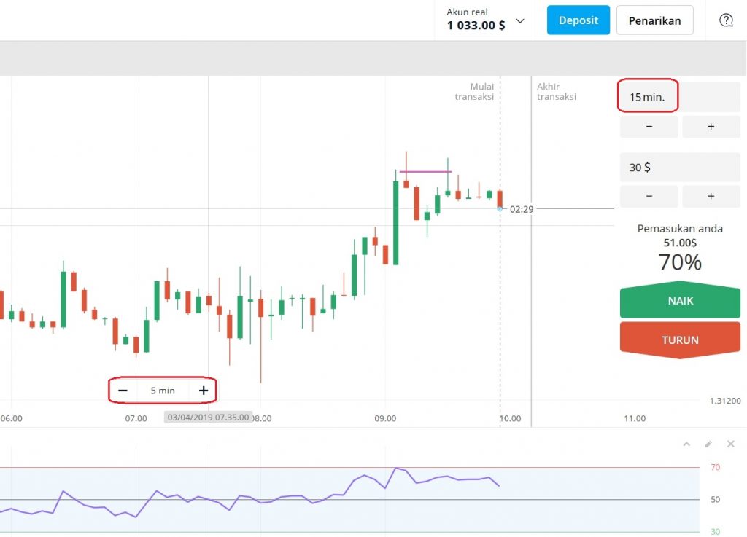
Task: Collapse the indicator panel with the chevron icon
Action: [x=686, y=444]
